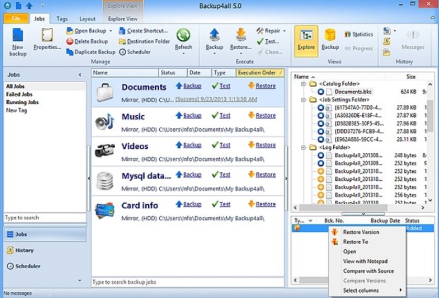The height and width of the screenshot is (298, 439).
Task: Click Test in the Execute group
Action: [x=268, y=41]
